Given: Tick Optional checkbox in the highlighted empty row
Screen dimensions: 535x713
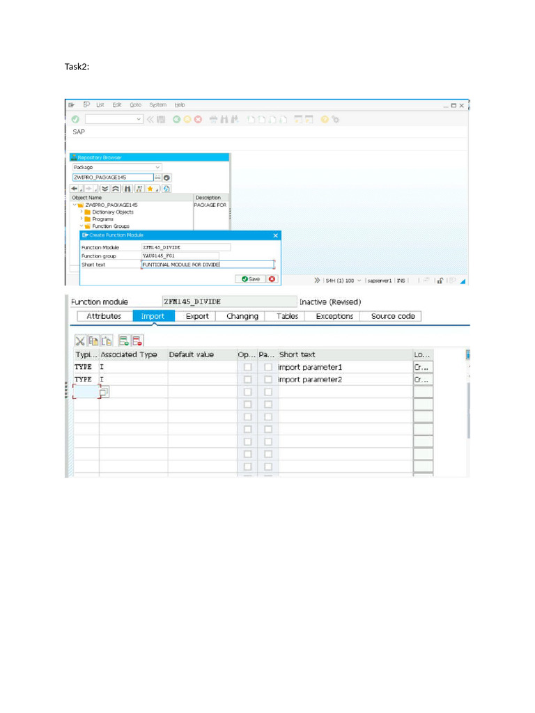Looking at the screenshot, I should (x=247, y=392).
